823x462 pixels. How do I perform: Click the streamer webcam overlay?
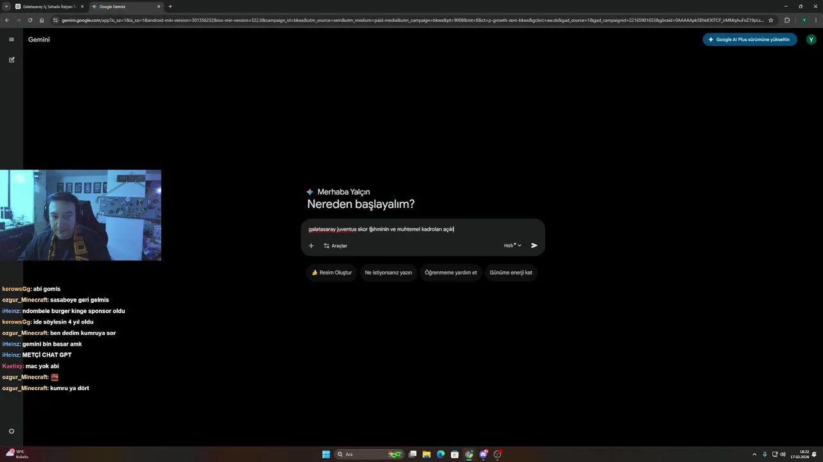[80, 215]
